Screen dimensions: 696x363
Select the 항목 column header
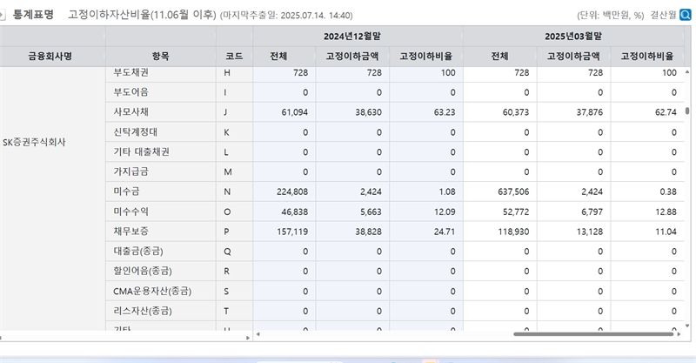(x=160, y=56)
